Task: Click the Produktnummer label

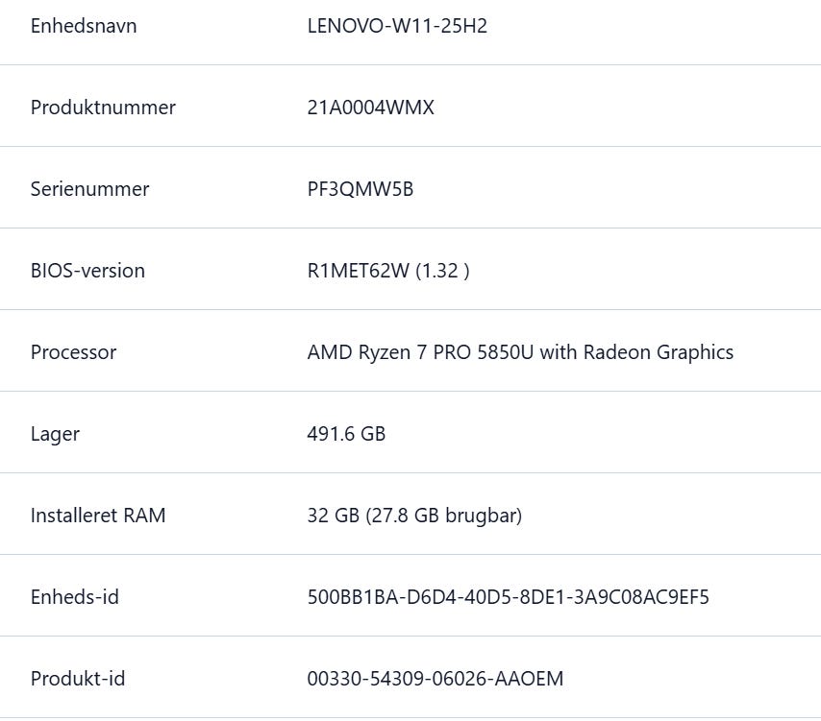Action: tap(103, 108)
